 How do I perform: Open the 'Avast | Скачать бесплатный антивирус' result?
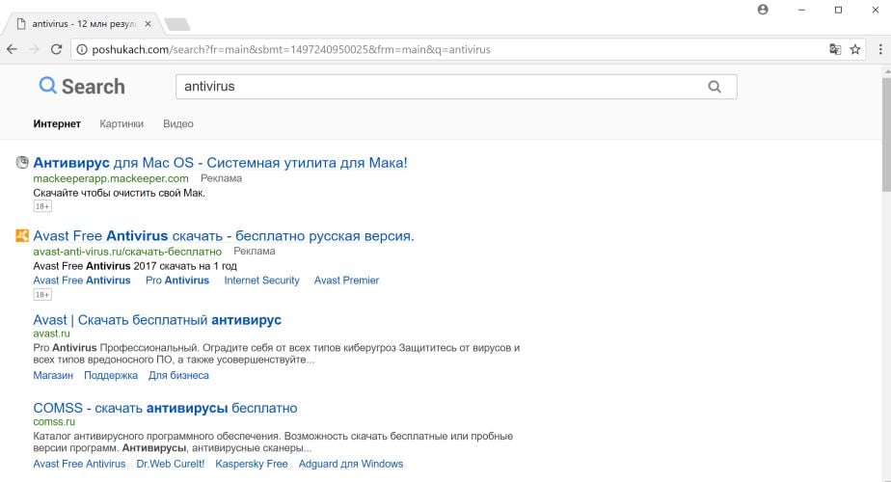157,319
